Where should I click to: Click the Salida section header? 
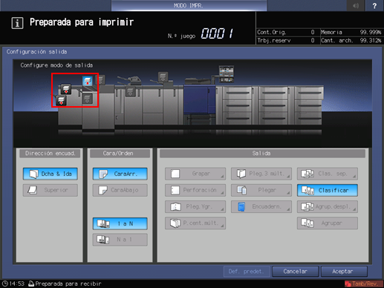point(262,154)
